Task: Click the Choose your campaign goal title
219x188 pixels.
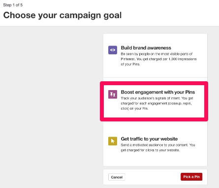Action: tap(63, 15)
